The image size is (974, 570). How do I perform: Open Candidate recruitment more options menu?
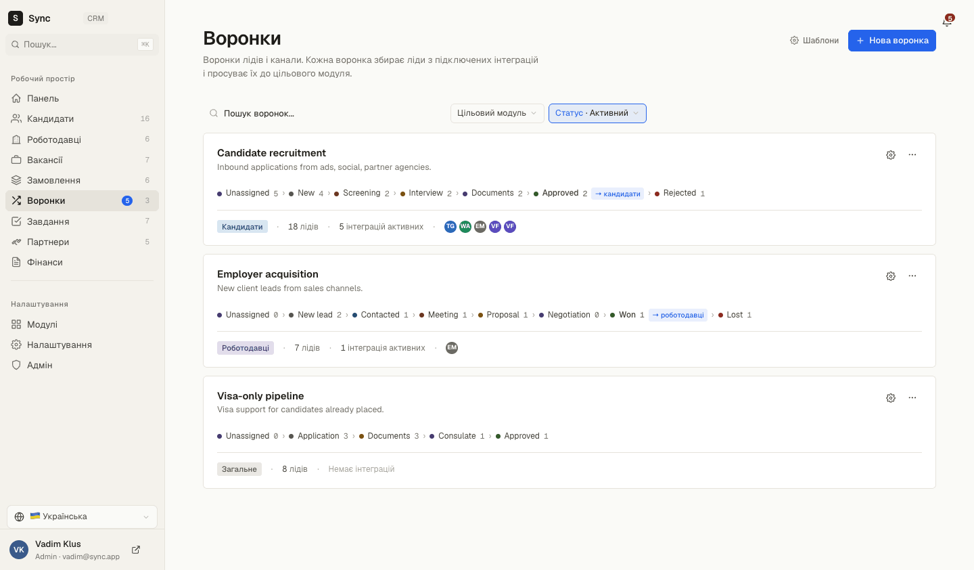pyautogui.click(x=912, y=155)
